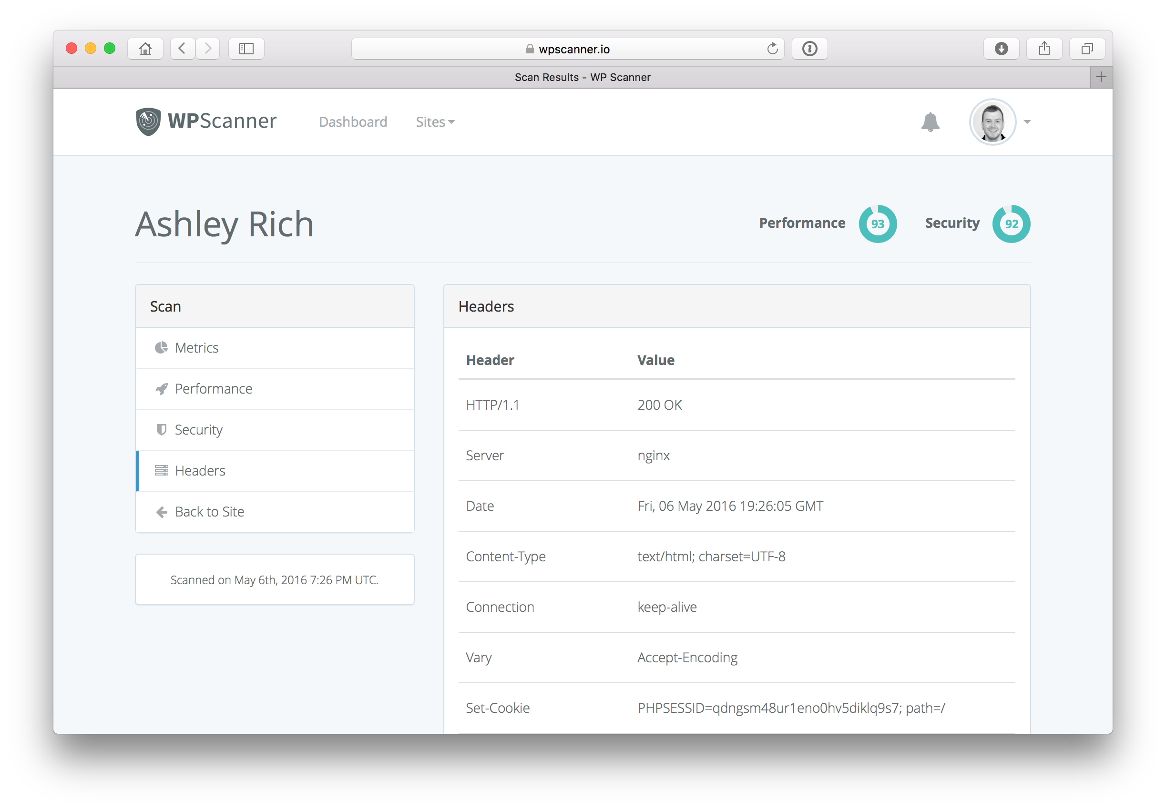1166x810 pixels.
Task: Click the Headers list icon in sidebar
Action: click(x=162, y=470)
